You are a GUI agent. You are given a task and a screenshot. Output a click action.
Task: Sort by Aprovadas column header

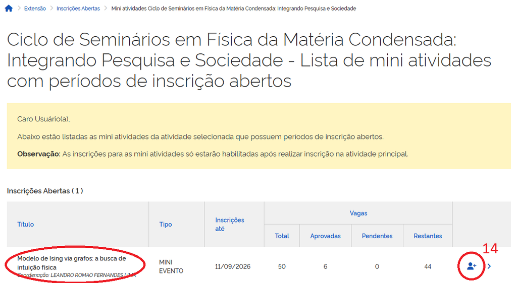point(326,236)
